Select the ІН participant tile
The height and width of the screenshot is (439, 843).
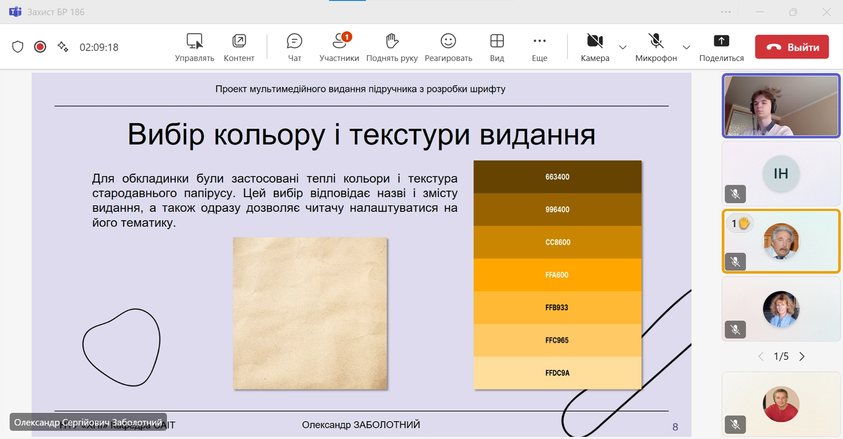click(x=781, y=174)
